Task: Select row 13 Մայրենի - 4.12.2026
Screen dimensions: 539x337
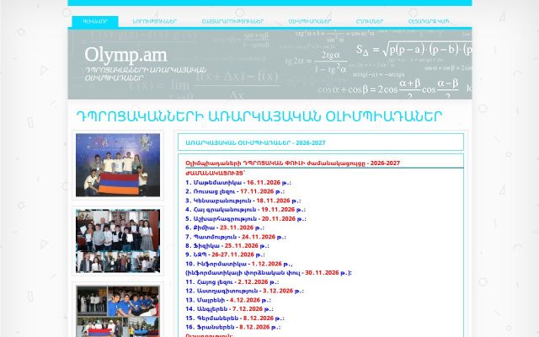Action: pos(228,300)
